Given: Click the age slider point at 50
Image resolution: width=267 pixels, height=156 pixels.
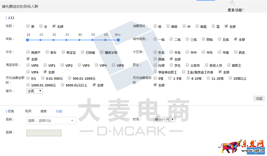Looking at the screenshot, I should click(x=92, y=40).
